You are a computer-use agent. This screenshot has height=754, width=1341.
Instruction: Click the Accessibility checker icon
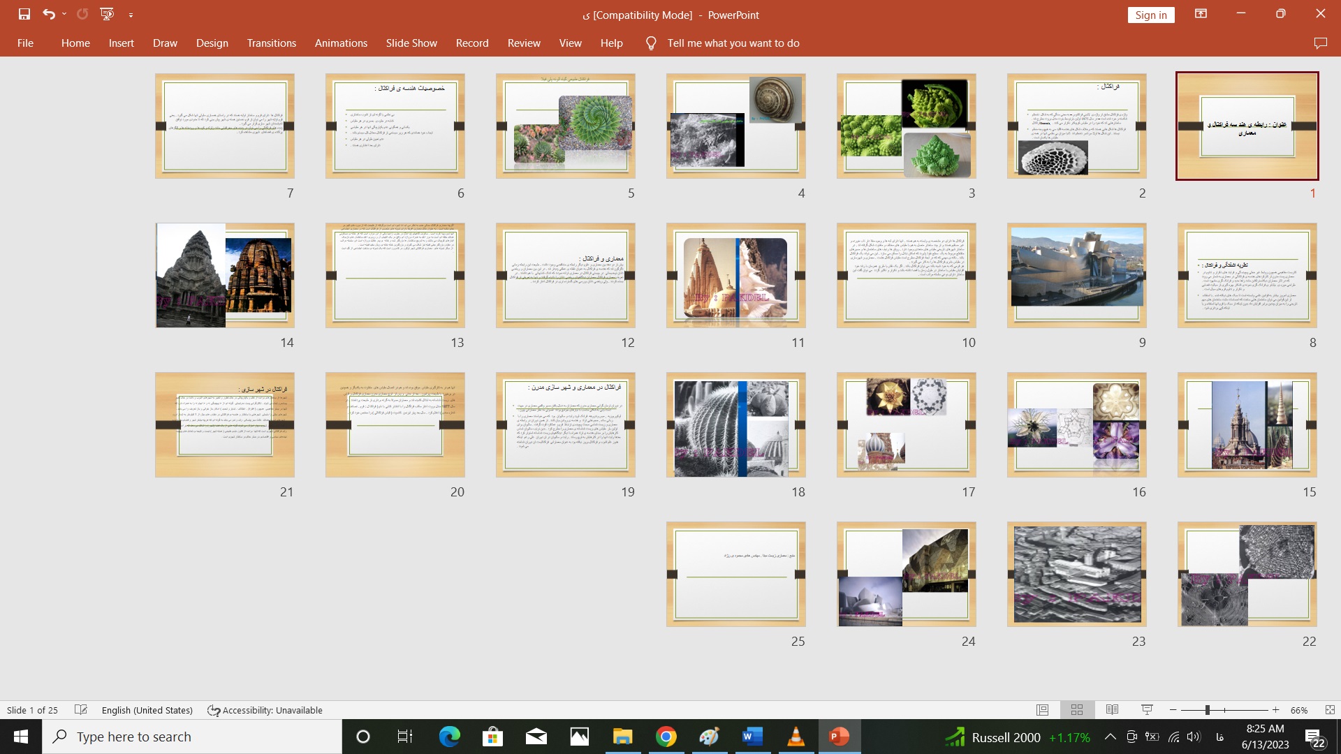tap(214, 710)
